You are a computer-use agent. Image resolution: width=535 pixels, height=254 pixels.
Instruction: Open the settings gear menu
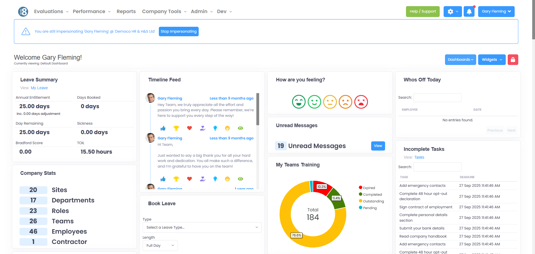(x=453, y=11)
